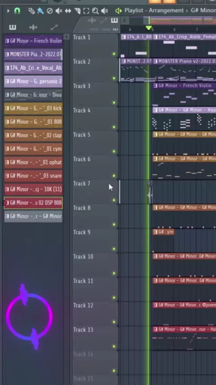This screenshot has height=385, width=216.
Task: Show audio clips in picker panel waveform icon
Action: (x=33, y=27)
